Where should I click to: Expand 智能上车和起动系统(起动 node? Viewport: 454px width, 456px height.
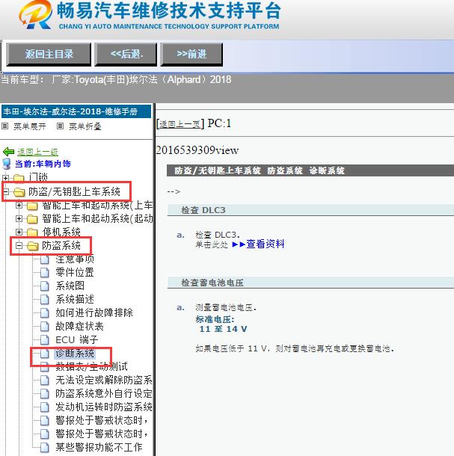pos(19,218)
